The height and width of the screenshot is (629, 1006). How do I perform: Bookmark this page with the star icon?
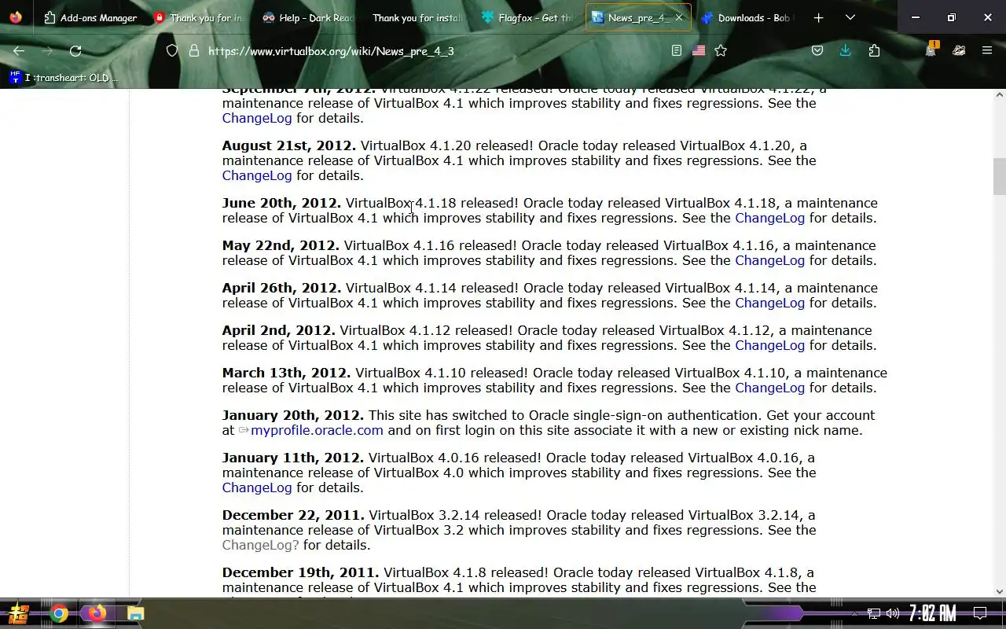tap(721, 51)
